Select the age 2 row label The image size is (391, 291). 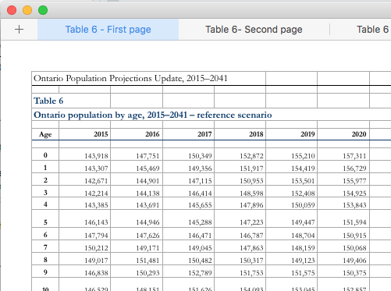45,179
